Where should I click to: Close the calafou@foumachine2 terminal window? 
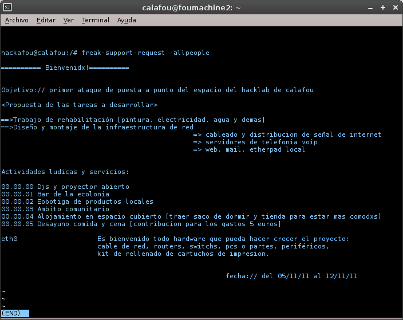point(396,7)
